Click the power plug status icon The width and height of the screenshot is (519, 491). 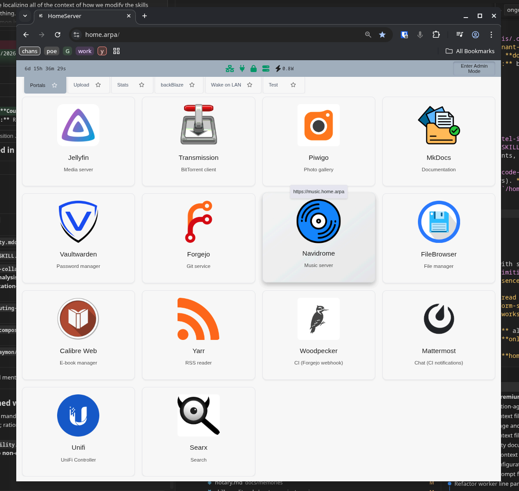[x=242, y=69]
